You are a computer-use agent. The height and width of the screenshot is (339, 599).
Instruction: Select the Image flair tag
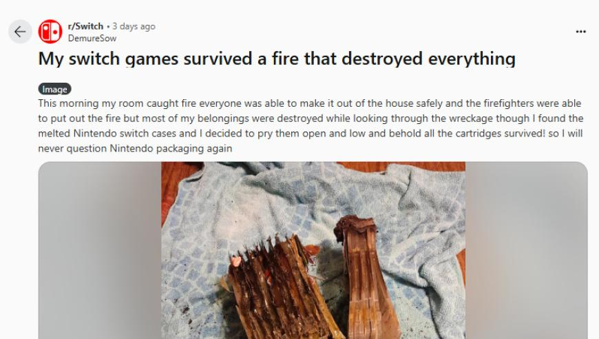[54, 89]
